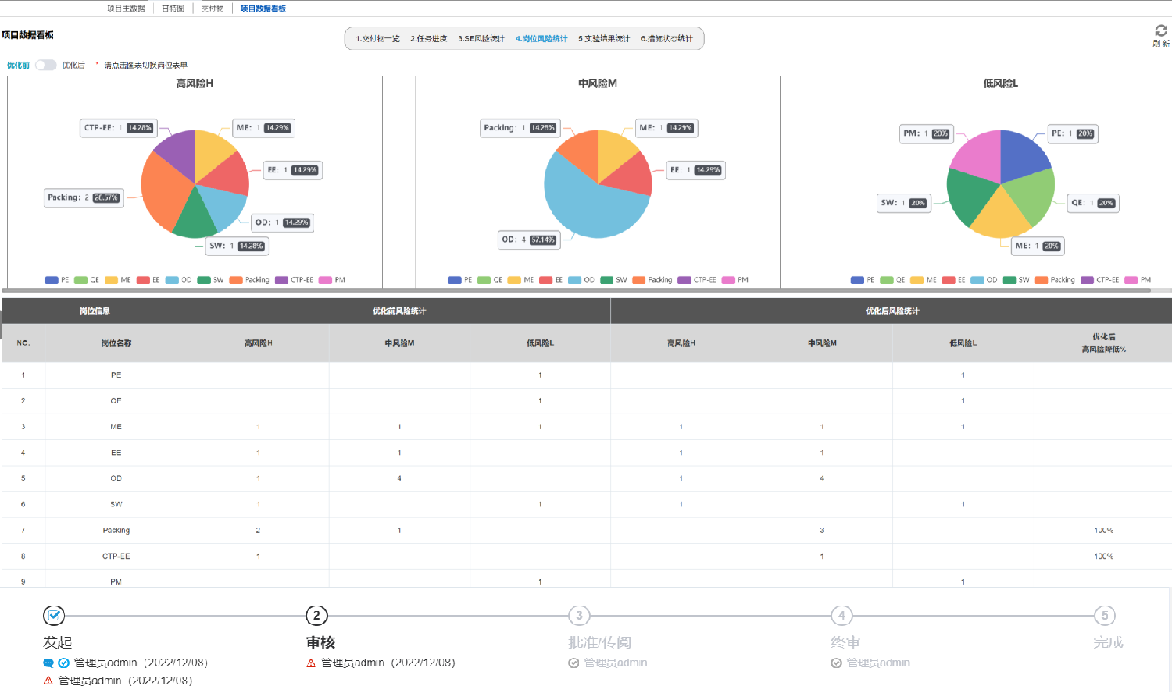Click the checked step 1 icon above 发起
Image resolution: width=1172 pixels, height=693 pixels.
point(54,616)
